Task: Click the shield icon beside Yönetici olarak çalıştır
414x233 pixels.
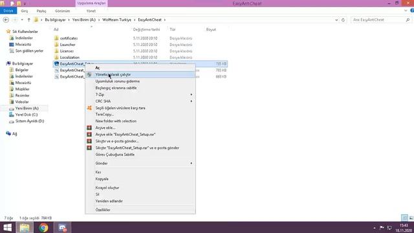Action: pyautogui.click(x=89, y=75)
